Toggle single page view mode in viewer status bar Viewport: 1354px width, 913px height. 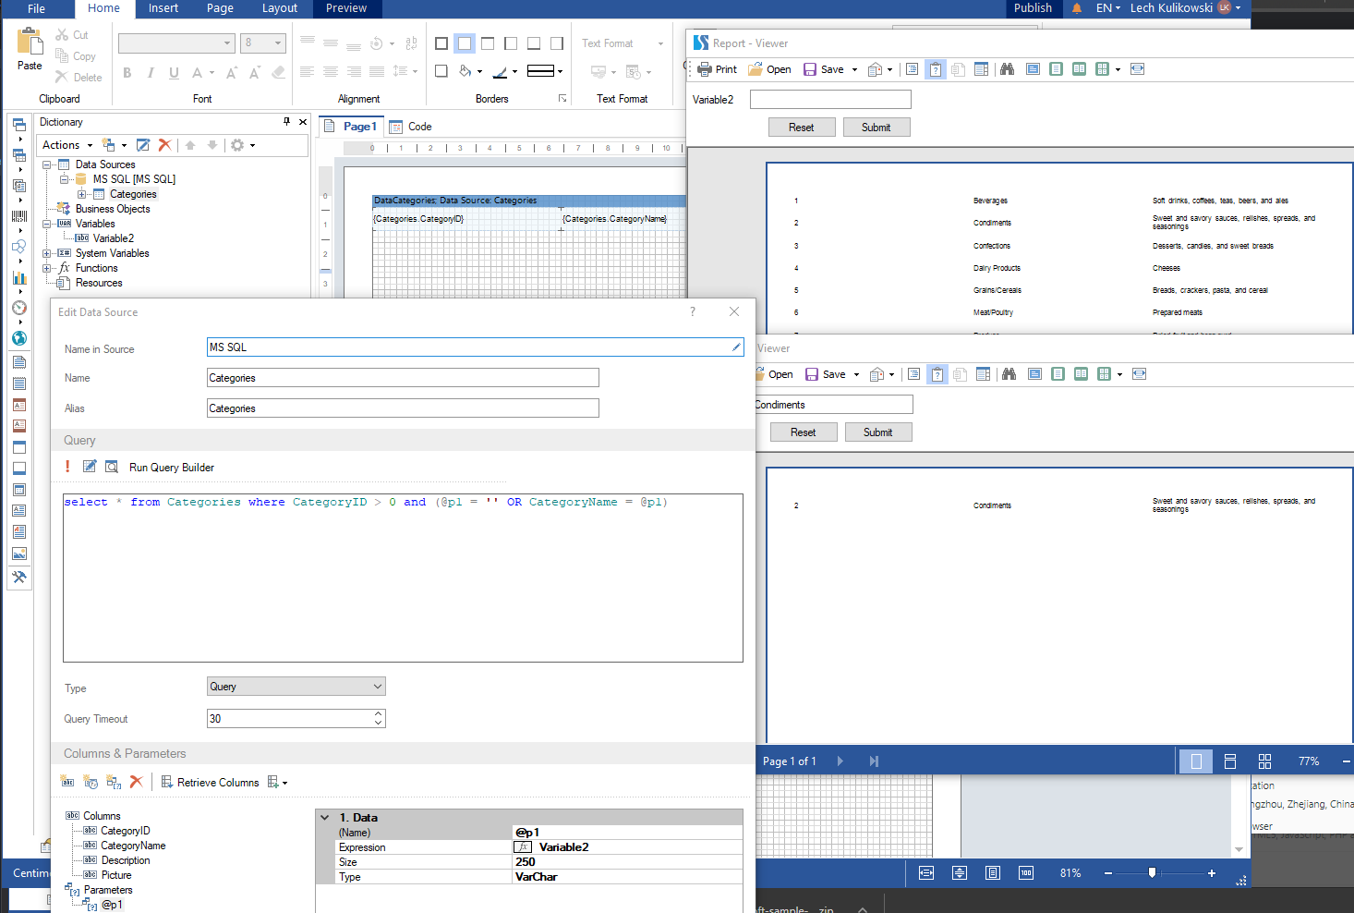(1196, 761)
